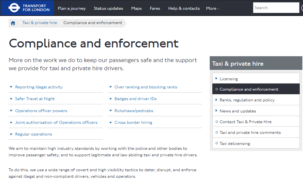303x181 pixels.
Task: Open News and updates in sidebar
Action: (x=238, y=111)
